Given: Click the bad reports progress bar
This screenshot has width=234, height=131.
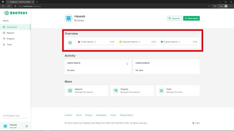Looking at the screenshot, I should [96, 45].
